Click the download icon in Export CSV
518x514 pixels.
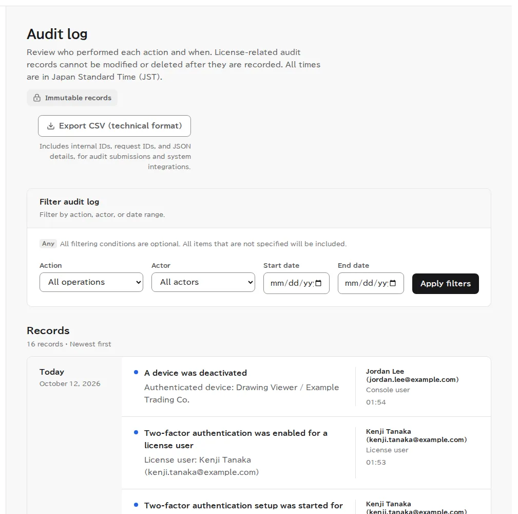tap(51, 126)
